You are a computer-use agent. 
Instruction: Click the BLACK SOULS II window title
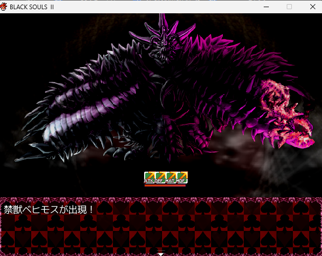[32, 7]
